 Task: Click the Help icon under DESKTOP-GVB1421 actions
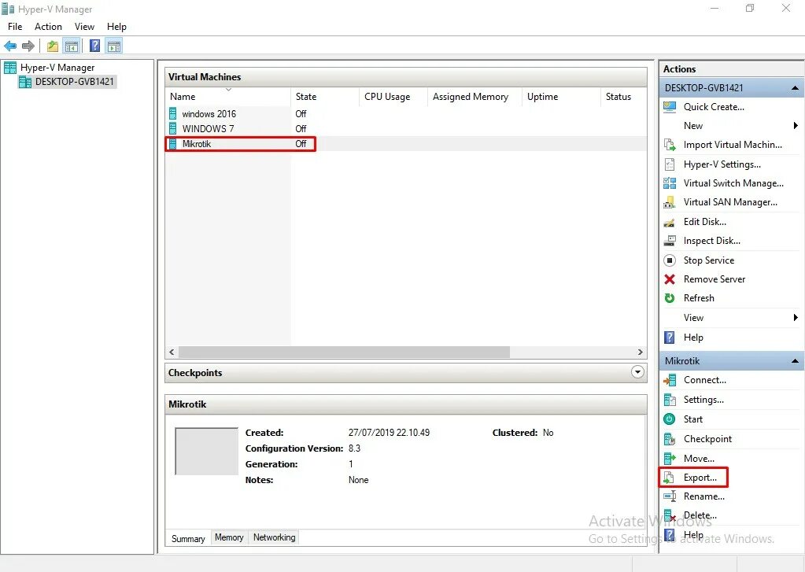[x=670, y=338]
